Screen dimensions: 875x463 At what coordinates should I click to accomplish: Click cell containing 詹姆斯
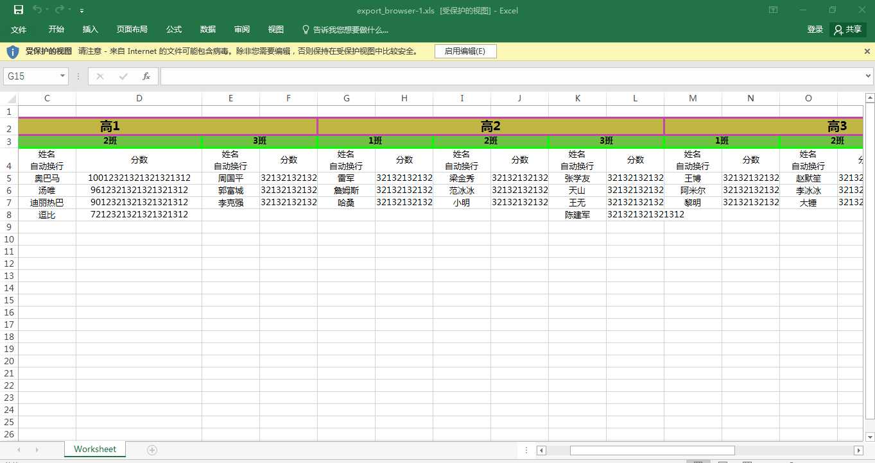point(346,190)
